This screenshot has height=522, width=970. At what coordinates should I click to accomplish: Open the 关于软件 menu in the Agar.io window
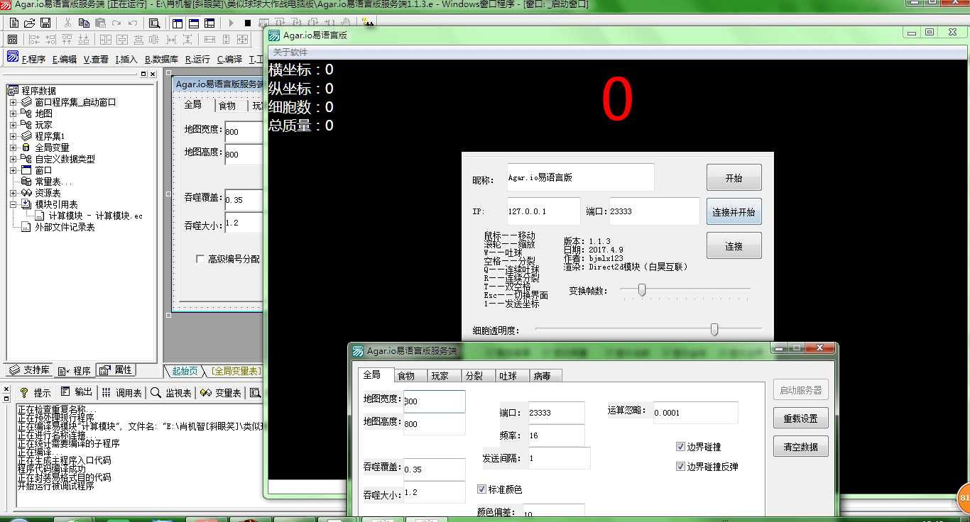pyautogui.click(x=290, y=52)
